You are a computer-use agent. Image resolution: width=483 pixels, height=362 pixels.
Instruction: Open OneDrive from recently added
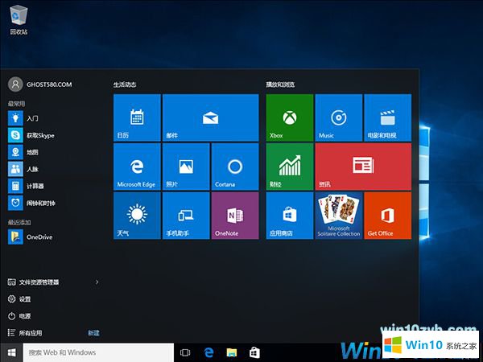tap(54, 237)
